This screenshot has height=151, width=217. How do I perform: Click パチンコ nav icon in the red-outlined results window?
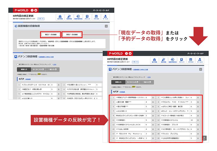click(x=181, y=60)
